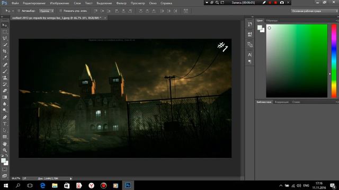This screenshot has height=190, width=339.
Task: Select the Rectangular Marquee tool
Action: [x=5, y=32]
